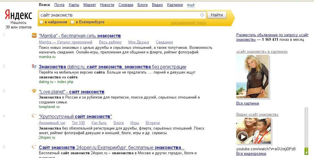Switch to Карты
The image size is (314, 158).
pos(74,5)
